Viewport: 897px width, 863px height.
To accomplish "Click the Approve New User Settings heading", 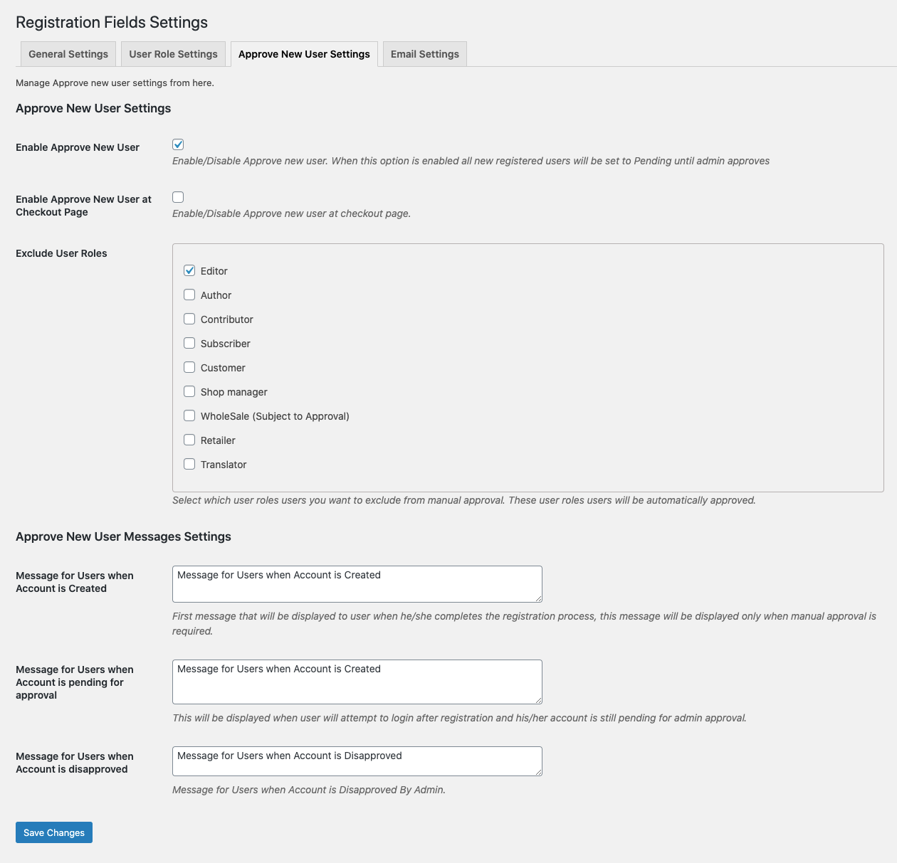I will [x=93, y=108].
